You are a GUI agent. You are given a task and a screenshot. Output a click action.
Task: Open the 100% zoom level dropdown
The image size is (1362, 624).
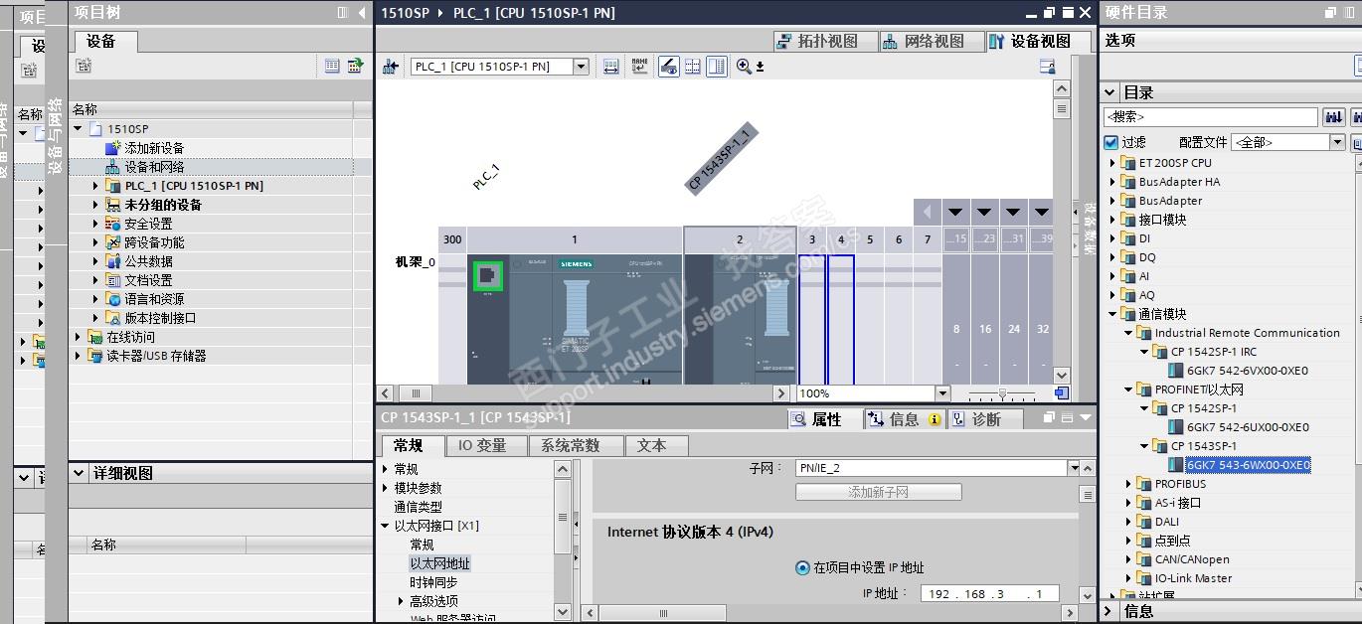942,393
